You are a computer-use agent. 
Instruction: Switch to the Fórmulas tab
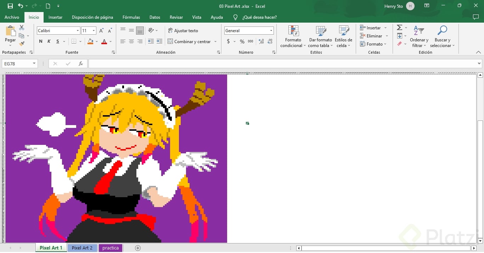(131, 17)
